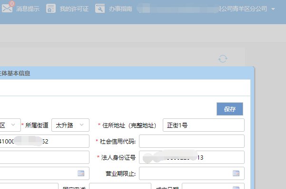Open the message notifications envelope icon
This screenshot has width=286, height=189.
(7, 9)
